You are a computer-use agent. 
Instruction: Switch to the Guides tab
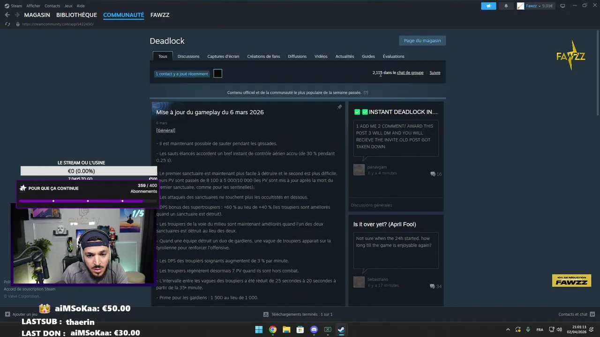click(368, 56)
